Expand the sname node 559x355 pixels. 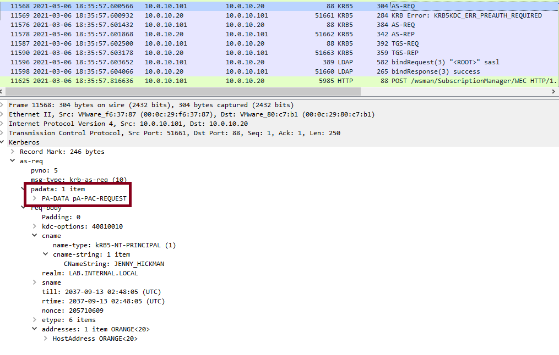pos(35,282)
